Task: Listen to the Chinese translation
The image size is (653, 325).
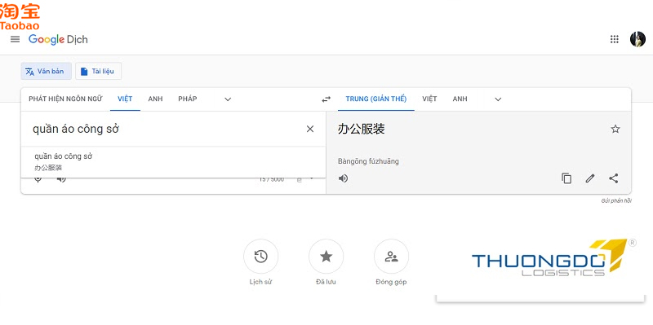Action: pos(343,178)
